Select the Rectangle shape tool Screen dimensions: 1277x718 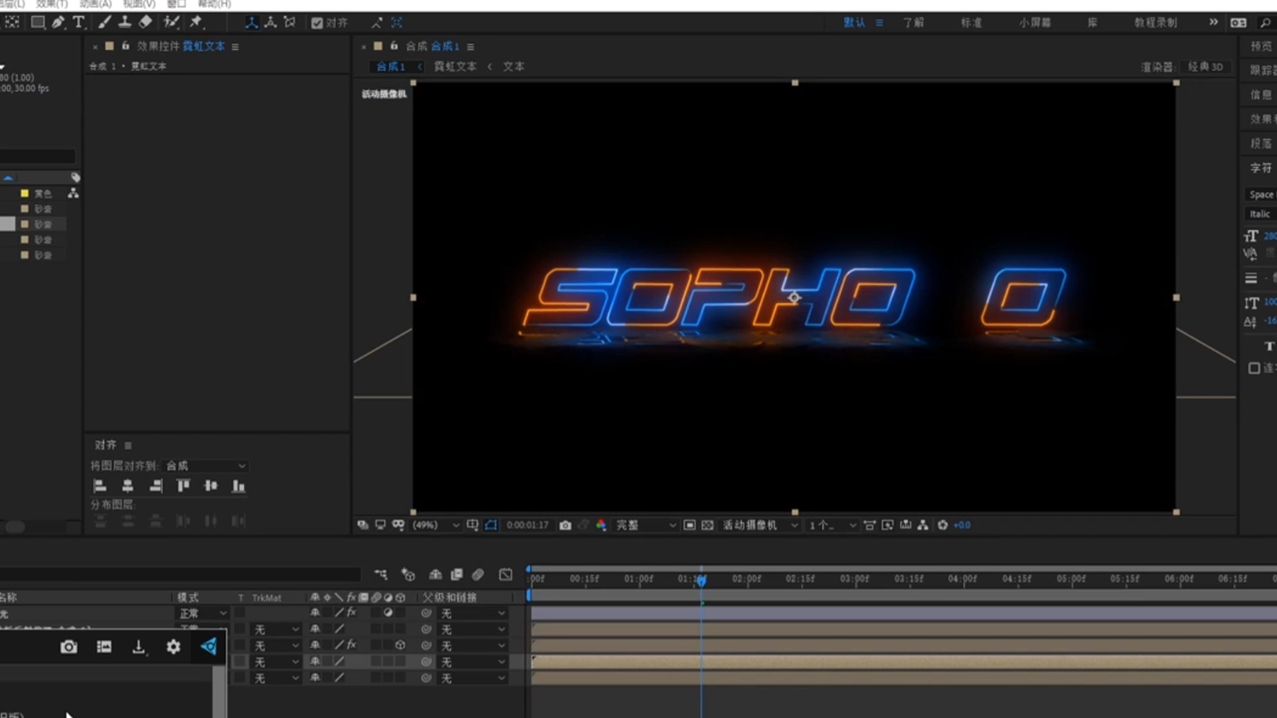pyautogui.click(x=38, y=23)
